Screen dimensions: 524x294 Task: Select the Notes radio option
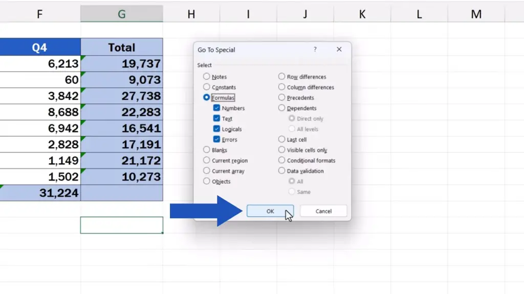click(207, 77)
